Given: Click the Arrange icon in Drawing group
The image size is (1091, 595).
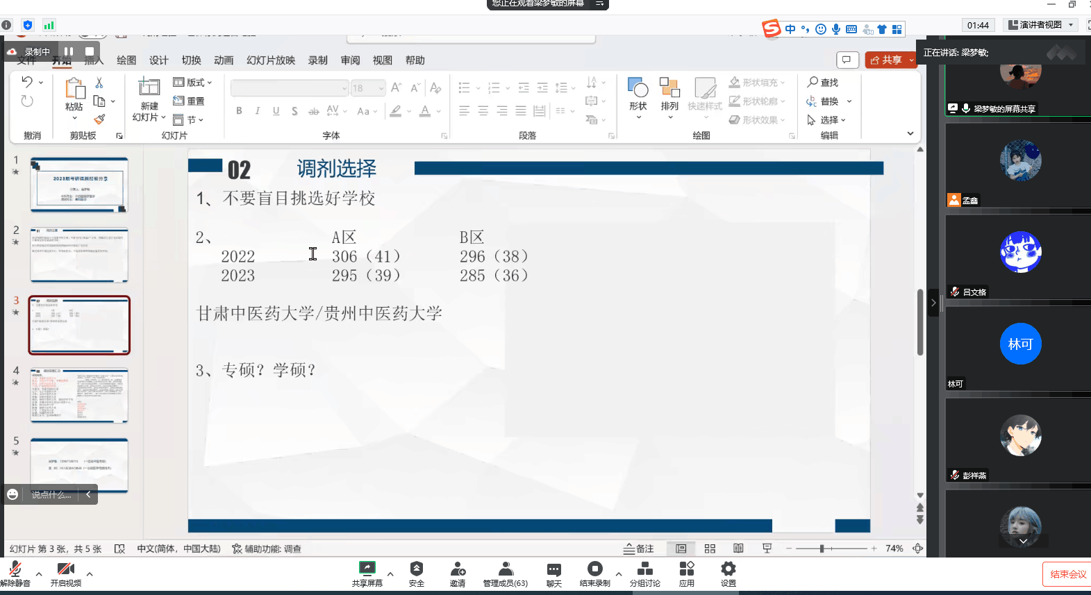Looking at the screenshot, I should 669,88.
